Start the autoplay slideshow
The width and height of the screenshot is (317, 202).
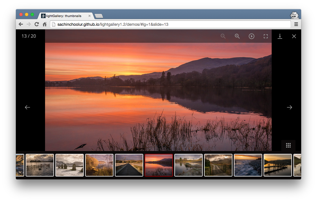tap(252, 36)
